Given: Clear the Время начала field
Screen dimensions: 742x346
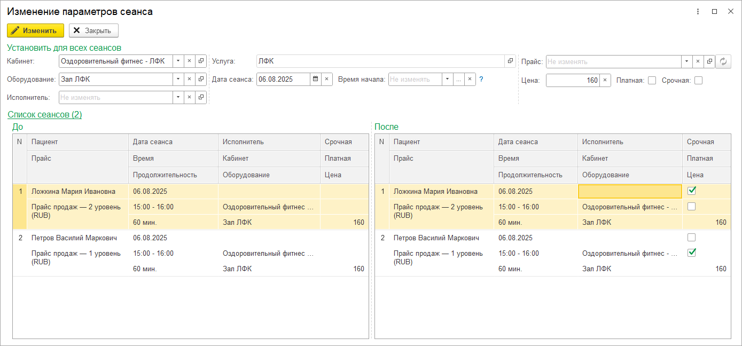Looking at the screenshot, I should pos(470,80).
